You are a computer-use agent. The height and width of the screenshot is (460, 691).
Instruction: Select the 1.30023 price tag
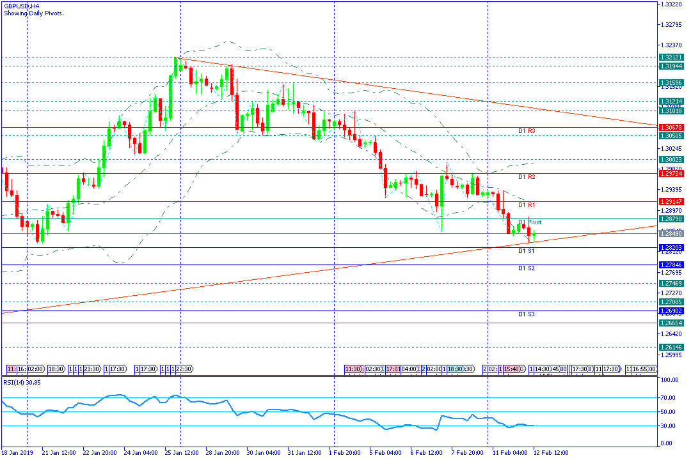pyautogui.click(x=671, y=159)
